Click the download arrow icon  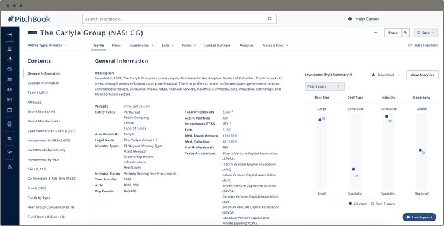click(373, 75)
